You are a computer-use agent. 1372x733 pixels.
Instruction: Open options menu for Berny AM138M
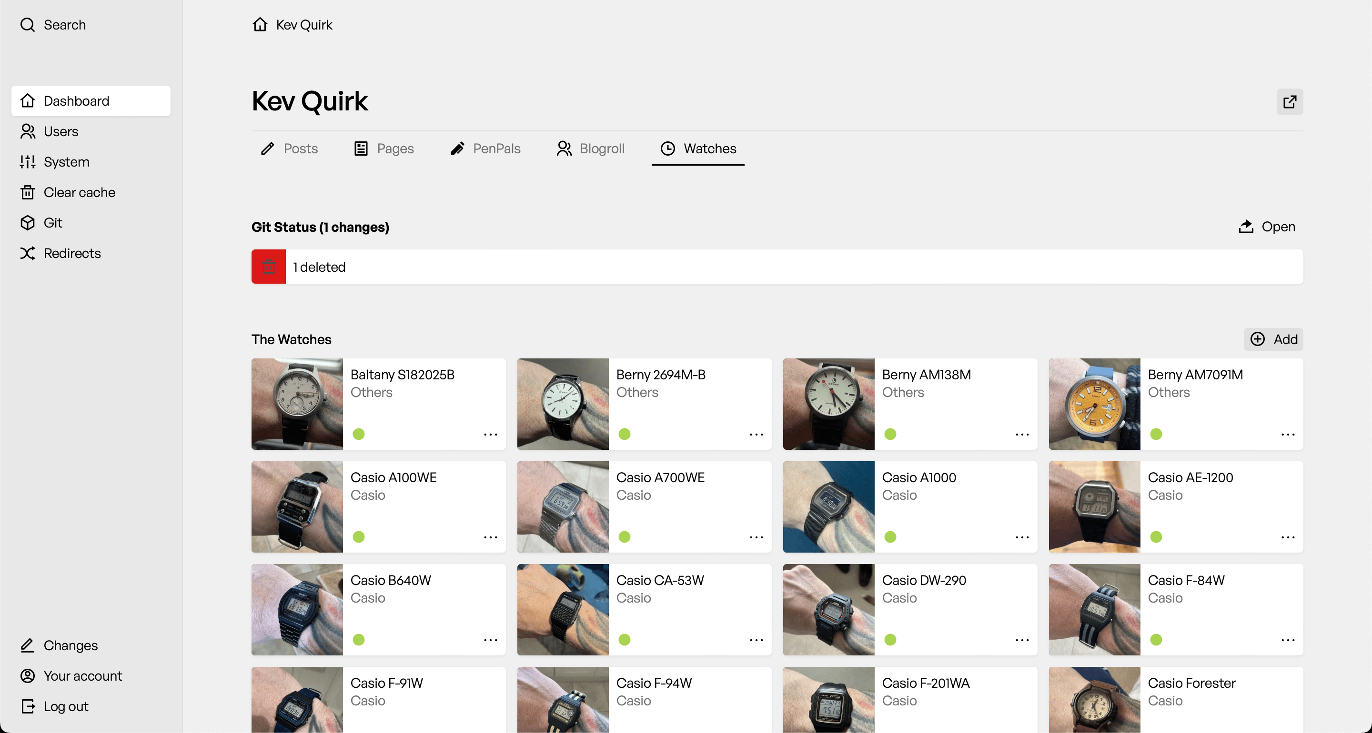[x=1022, y=435]
